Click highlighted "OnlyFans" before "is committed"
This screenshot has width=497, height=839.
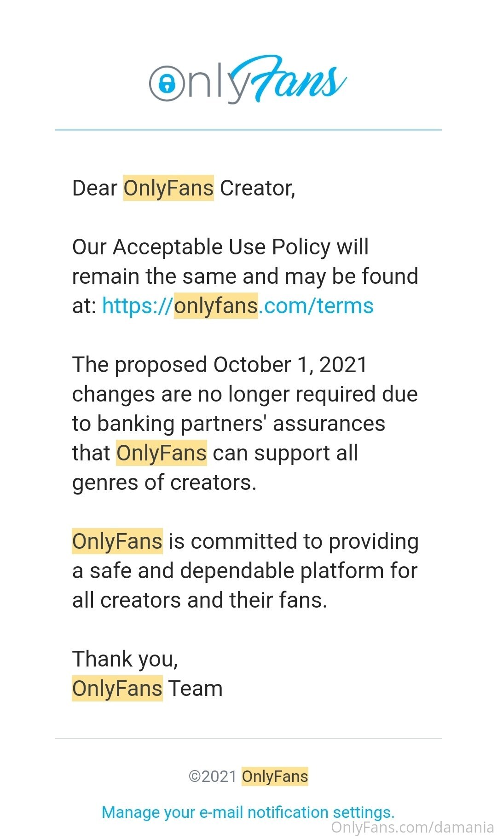117,541
